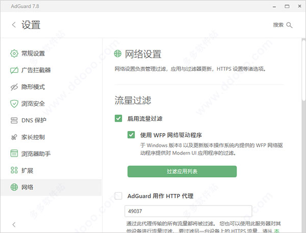Minimize the AdGuard window
The width and height of the screenshot is (306, 233).
point(274,7)
